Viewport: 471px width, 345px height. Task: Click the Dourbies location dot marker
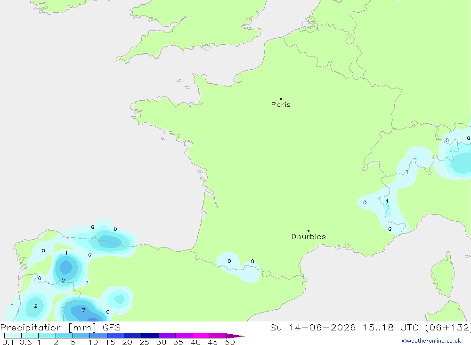pyautogui.click(x=309, y=231)
